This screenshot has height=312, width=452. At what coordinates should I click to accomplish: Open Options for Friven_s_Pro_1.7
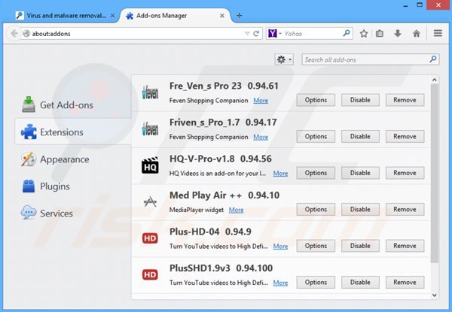(x=316, y=136)
